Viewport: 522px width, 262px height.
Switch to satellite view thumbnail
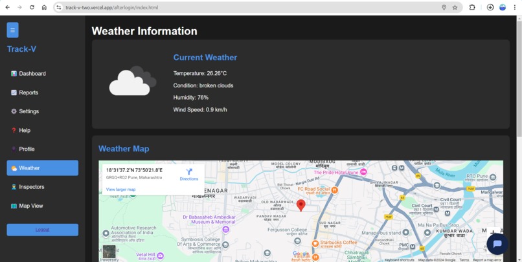click(x=109, y=252)
